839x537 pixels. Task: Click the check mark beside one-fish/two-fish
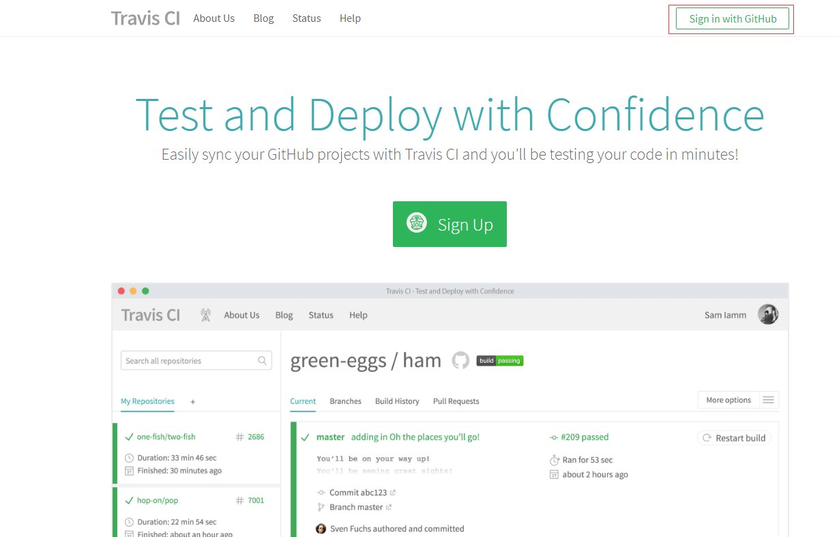click(x=129, y=437)
